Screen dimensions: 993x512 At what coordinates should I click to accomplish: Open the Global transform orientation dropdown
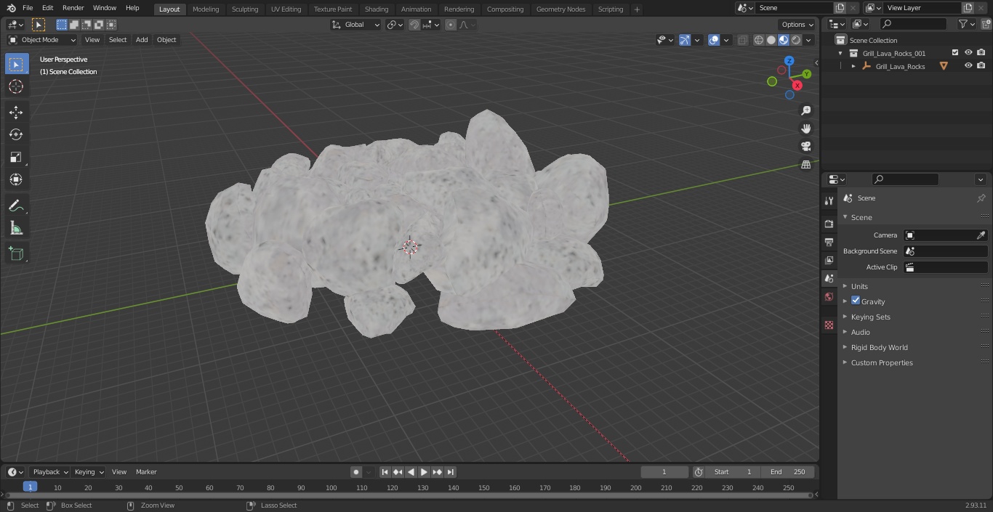coord(355,25)
